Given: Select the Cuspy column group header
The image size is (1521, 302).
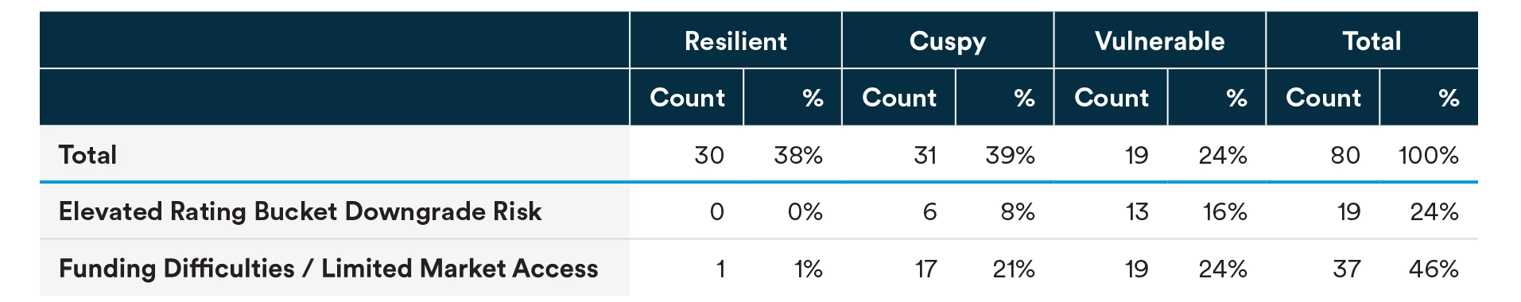Looking at the screenshot, I should pos(948,41).
